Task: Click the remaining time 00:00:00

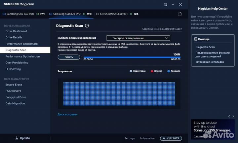Action: coord(176,59)
